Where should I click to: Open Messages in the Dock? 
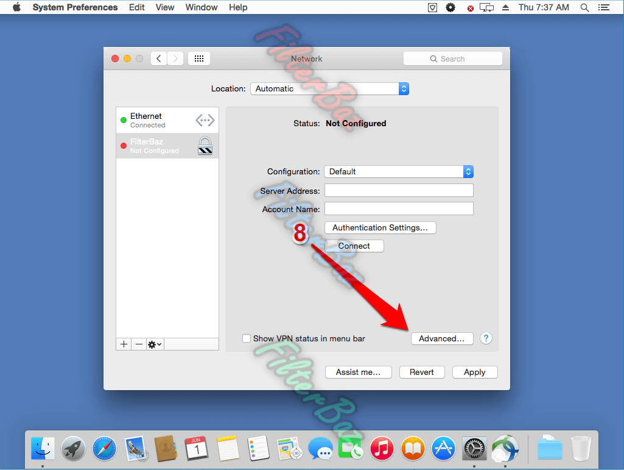tap(320, 449)
